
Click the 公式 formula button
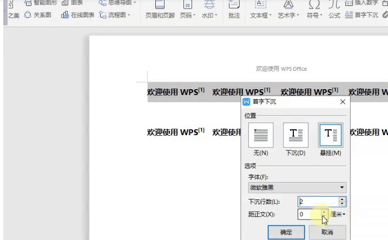(x=334, y=15)
